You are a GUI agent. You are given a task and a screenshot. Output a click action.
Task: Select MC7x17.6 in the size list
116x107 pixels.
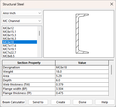pyautogui.click(x=20, y=46)
